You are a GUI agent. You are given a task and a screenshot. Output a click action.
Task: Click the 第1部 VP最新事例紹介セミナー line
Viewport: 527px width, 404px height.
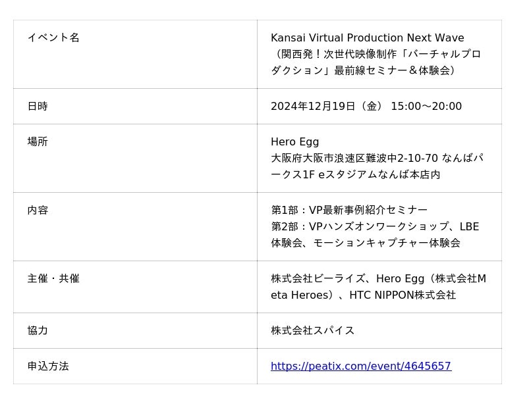click(x=349, y=210)
